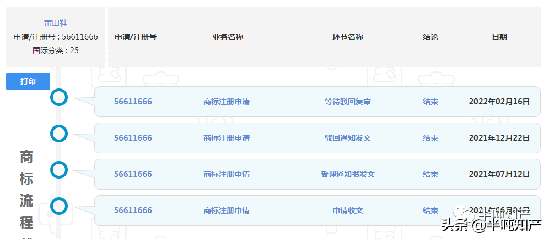The width and height of the screenshot is (549, 239).
Task: Click 商标注册申请 in the 申请收文 row
Action: (x=227, y=211)
